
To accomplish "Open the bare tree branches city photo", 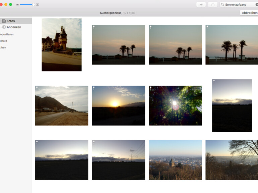I will pos(232,160).
